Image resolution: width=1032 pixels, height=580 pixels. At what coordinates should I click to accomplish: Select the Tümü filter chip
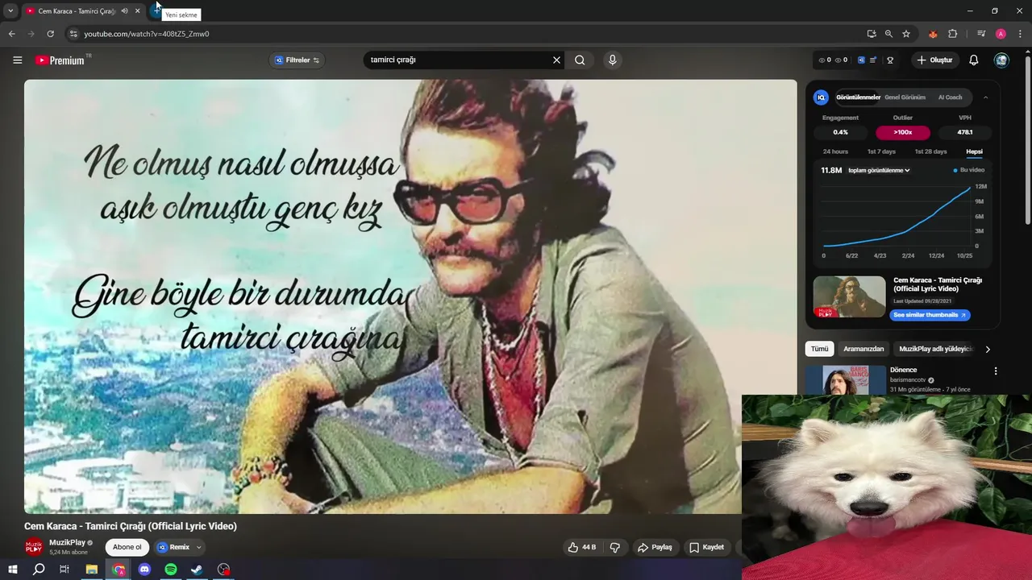819,349
